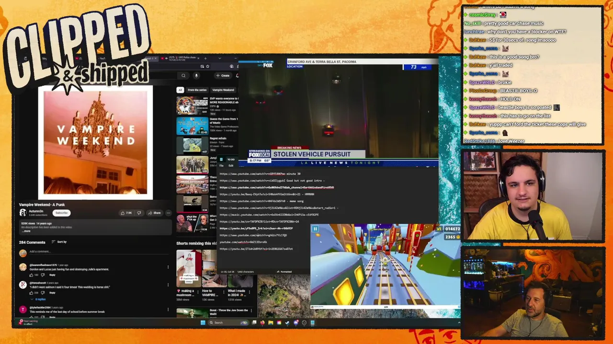Screen dimensions: 613x344
Task: Click the Fox stolen vehicle pursuit video
Action: (x=338, y=112)
